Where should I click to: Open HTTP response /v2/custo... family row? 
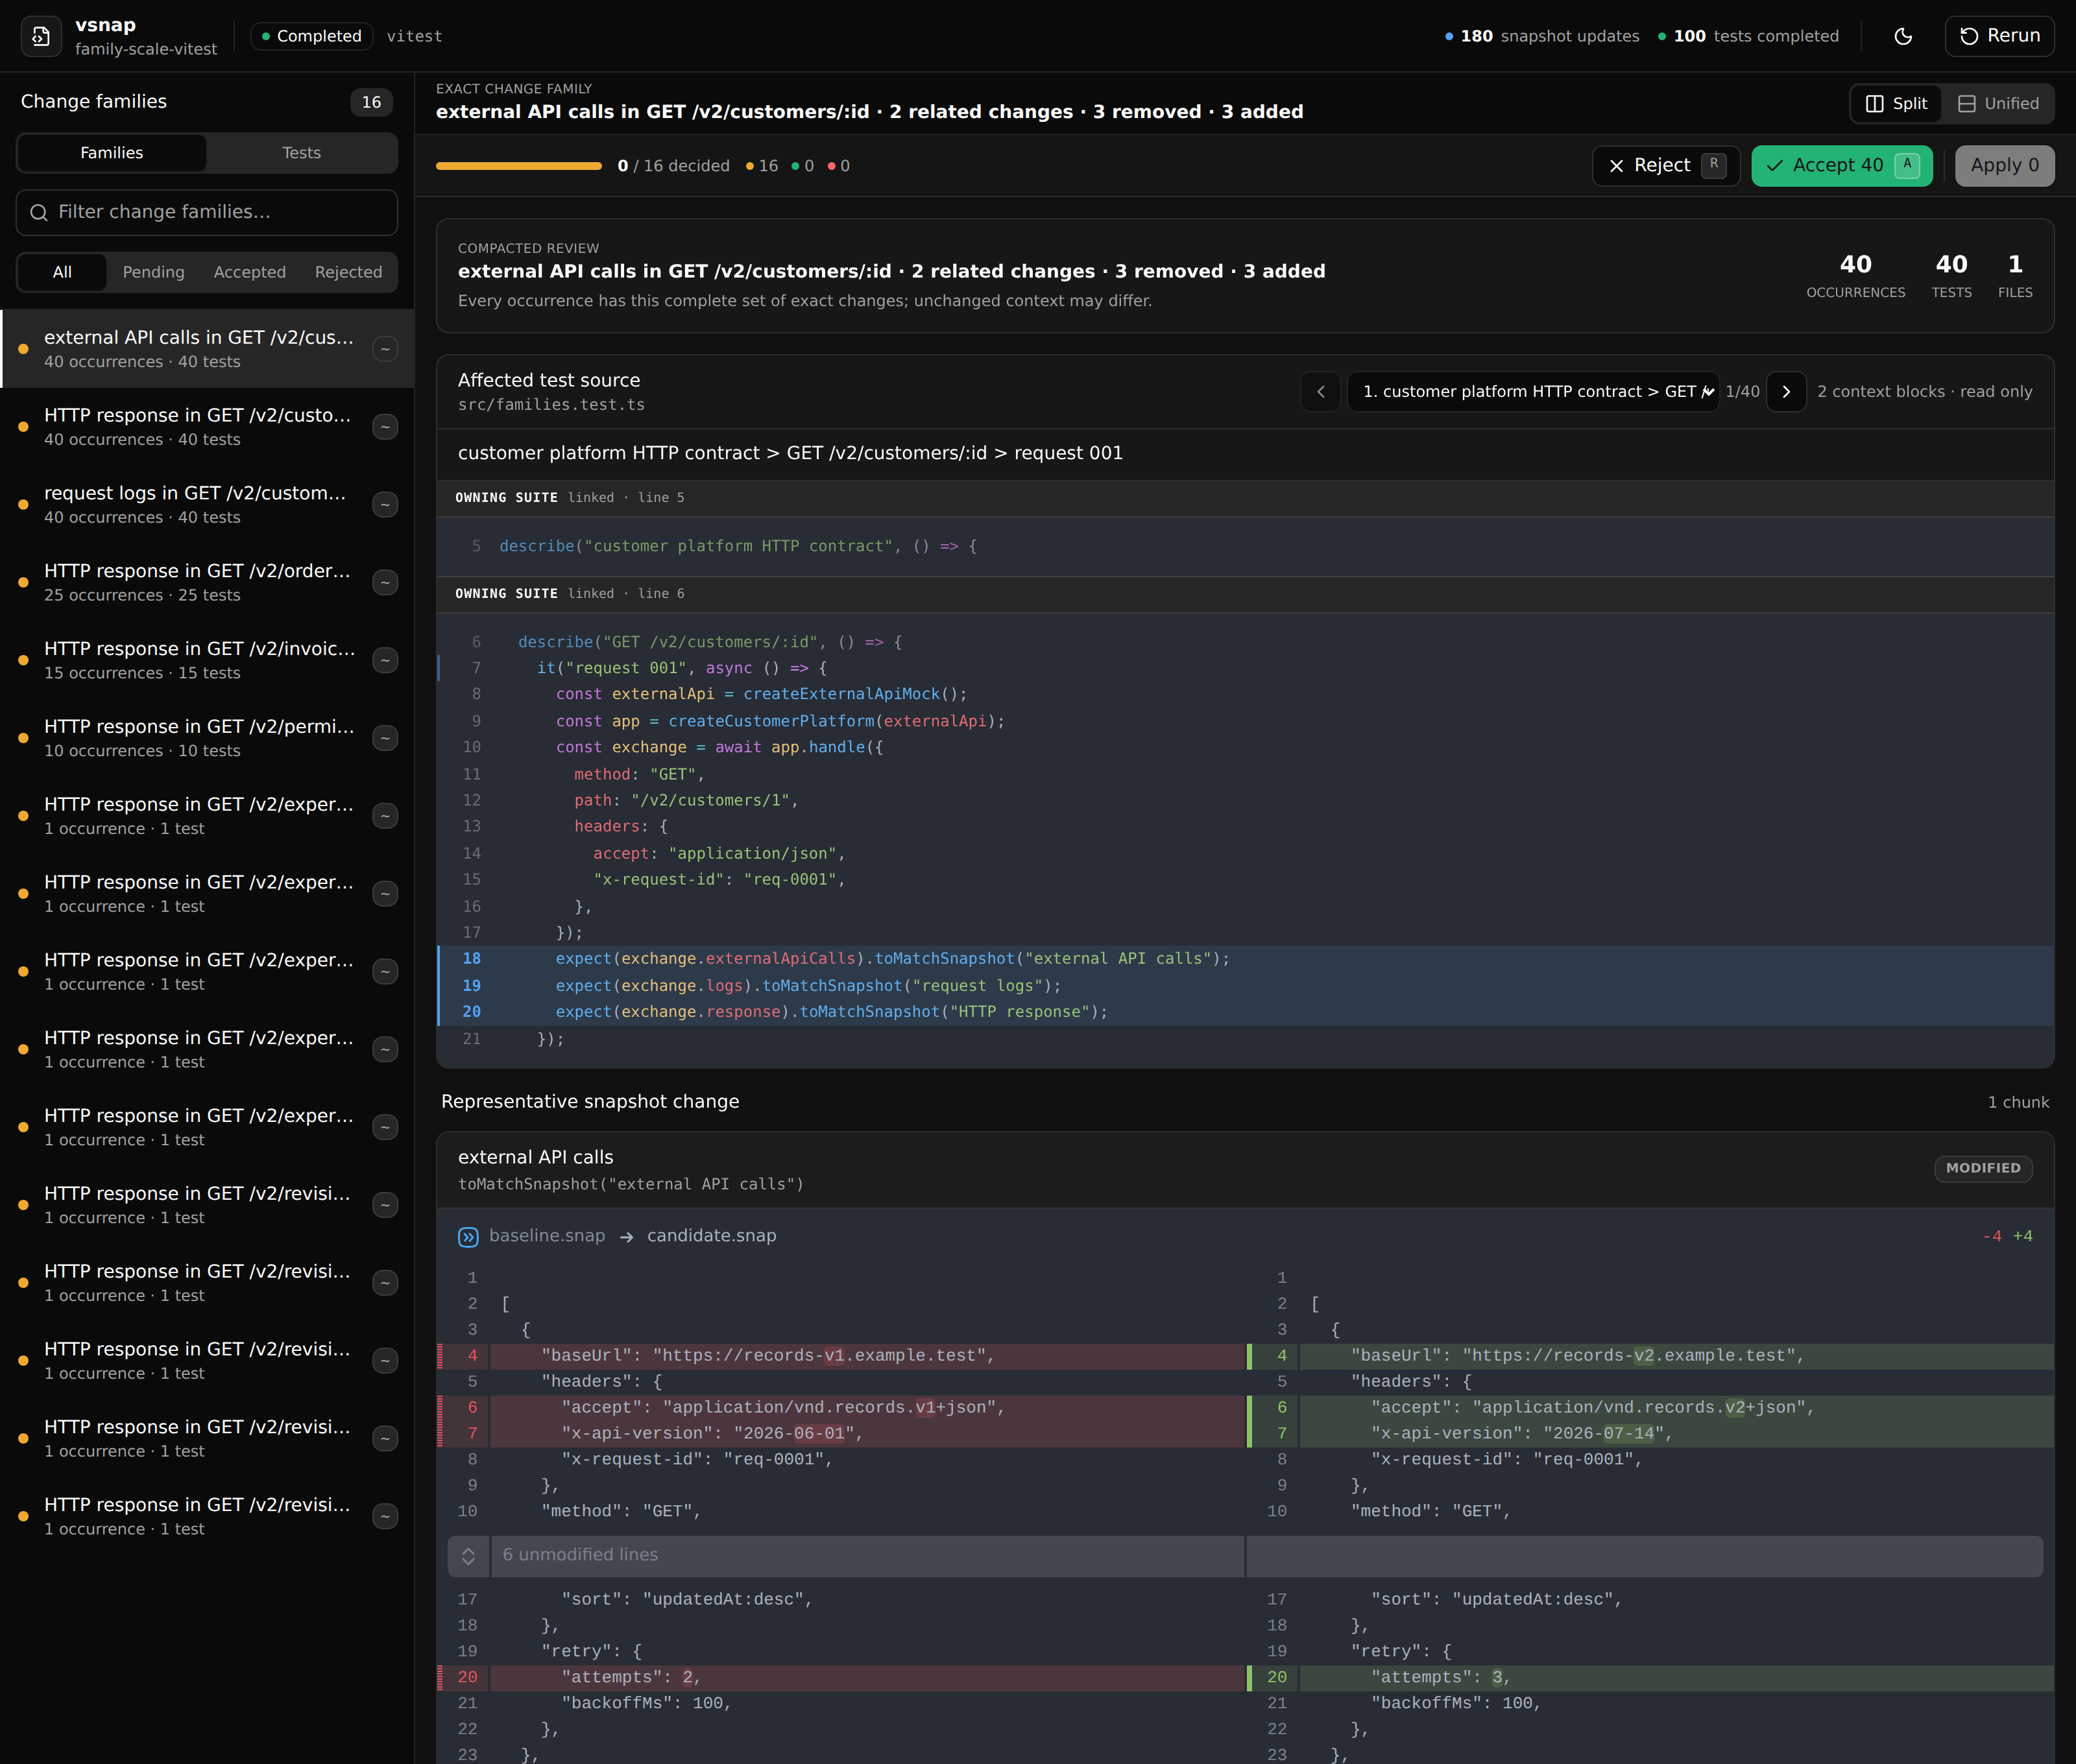click(207, 426)
